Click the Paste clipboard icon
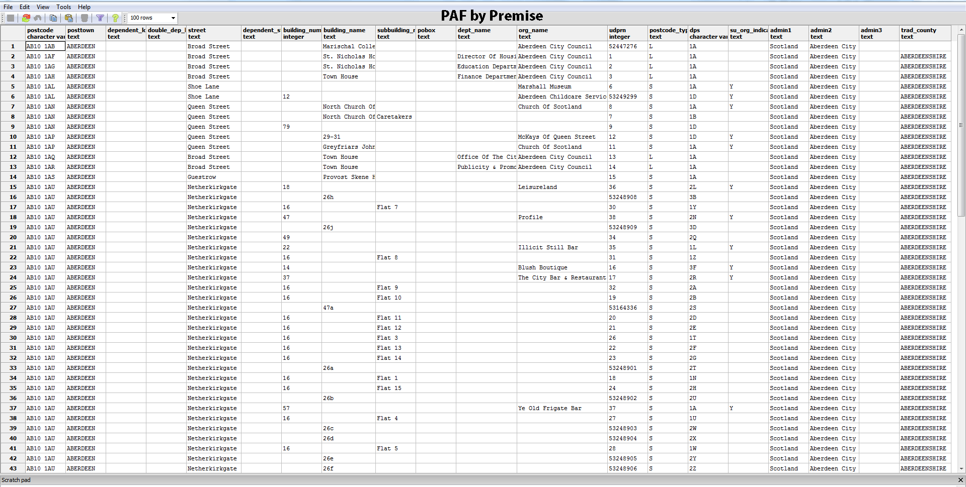The height and width of the screenshot is (487, 966). (x=69, y=18)
